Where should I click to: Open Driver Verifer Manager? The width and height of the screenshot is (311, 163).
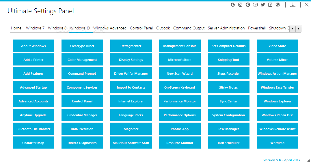pyautogui.click(x=131, y=74)
